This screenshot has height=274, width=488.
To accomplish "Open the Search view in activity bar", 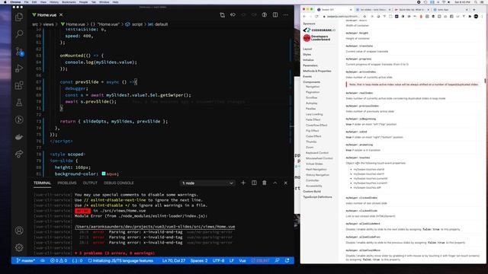I will click(19, 33).
